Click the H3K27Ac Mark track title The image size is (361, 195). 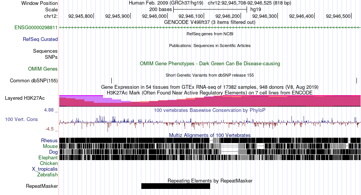[210, 93]
